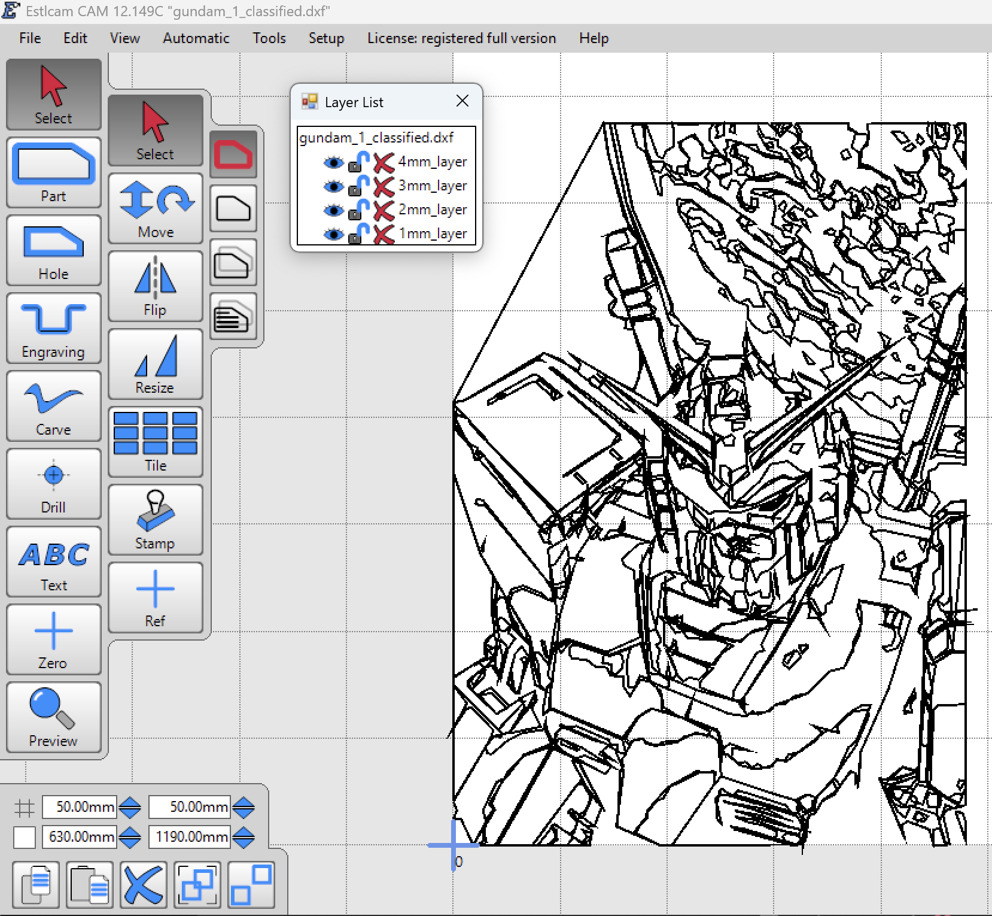The height and width of the screenshot is (916, 992).
Task: Click the 630.00mm width input field
Action: [x=80, y=837]
